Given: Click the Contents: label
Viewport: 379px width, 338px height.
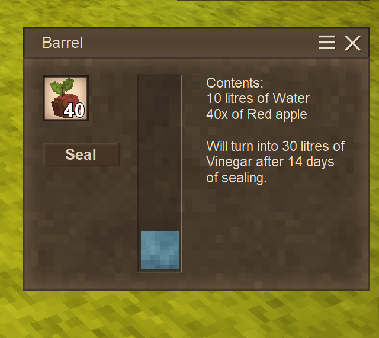Looking at the screenshot, I should tap(235, 83).
